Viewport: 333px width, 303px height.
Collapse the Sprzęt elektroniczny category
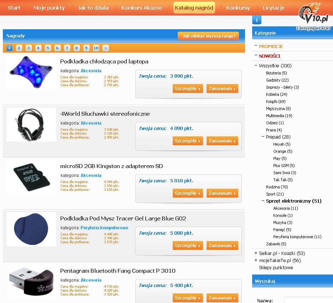(263, 201)
